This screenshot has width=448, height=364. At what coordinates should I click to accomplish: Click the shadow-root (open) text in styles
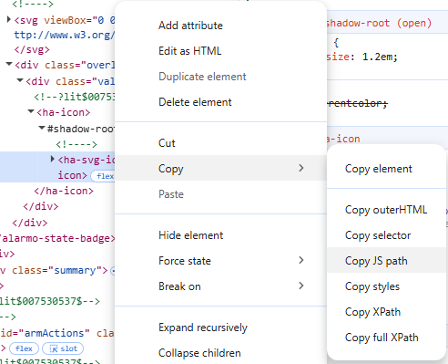tap(379, 23)
